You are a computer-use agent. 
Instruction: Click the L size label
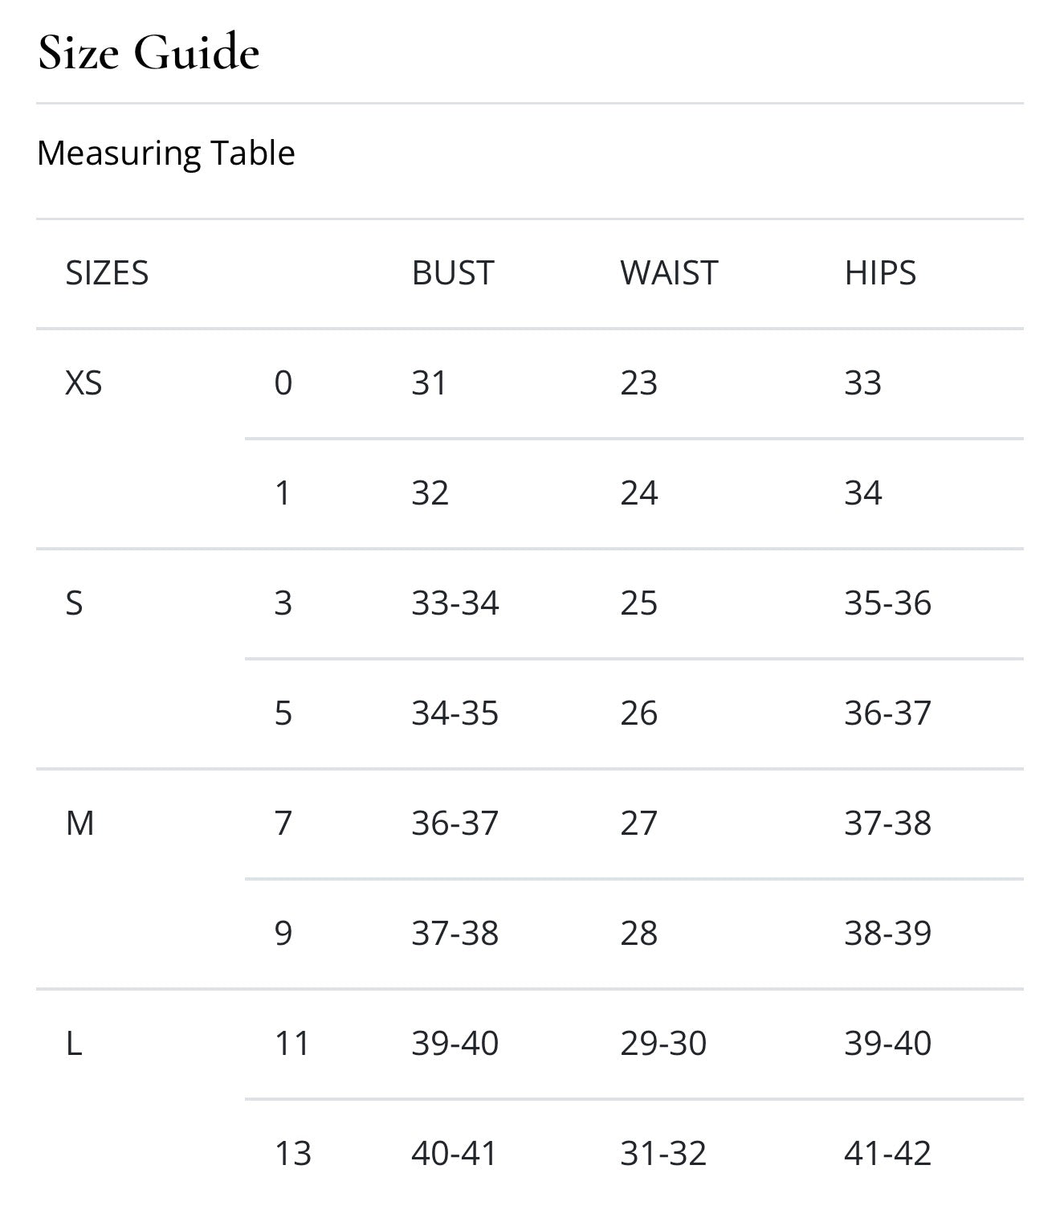click(74, 1044)
